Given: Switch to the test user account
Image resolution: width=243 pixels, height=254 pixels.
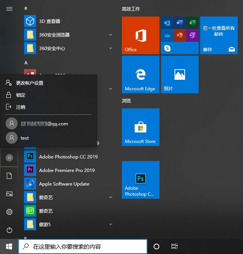Looking at the screenshot, I should tap(49, 138).
